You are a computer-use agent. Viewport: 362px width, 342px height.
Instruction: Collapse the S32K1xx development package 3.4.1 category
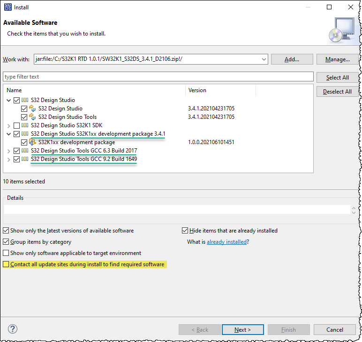9,134
